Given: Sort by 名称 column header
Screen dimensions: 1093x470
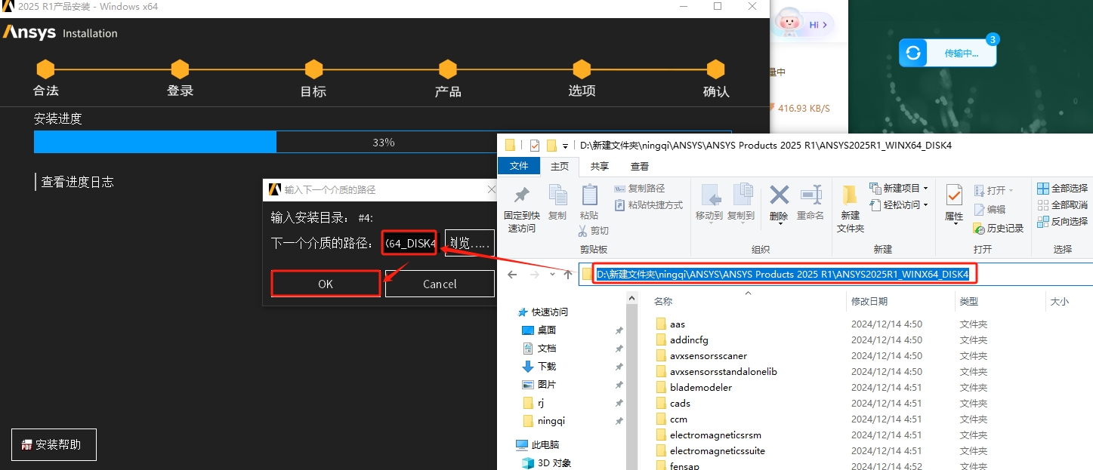Looking at the screenshot, I should click(x=663, y=301).
